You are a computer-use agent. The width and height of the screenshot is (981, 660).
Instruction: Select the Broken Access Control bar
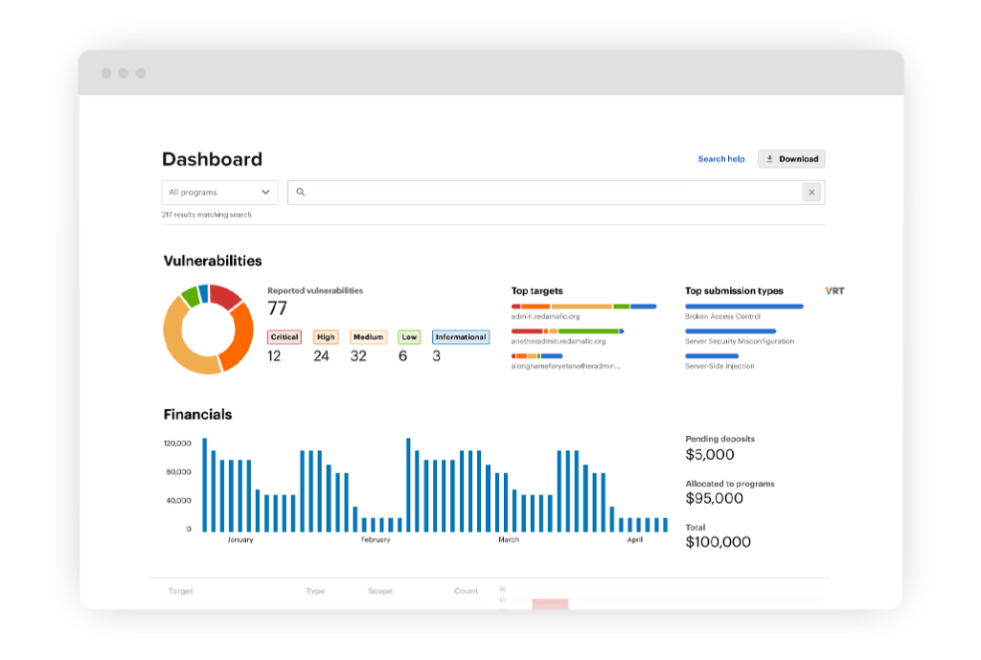click(743, 307)
